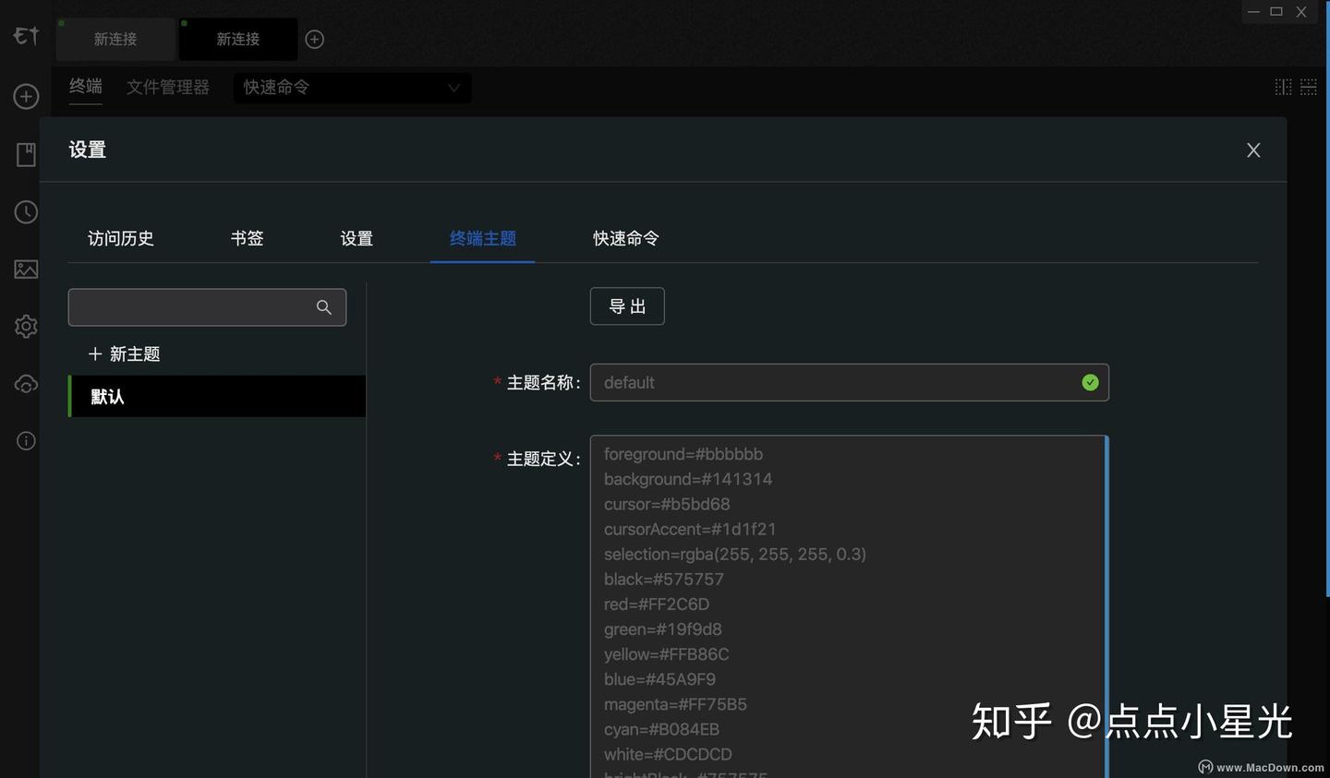Select the 终端 tab

(86, 87)
